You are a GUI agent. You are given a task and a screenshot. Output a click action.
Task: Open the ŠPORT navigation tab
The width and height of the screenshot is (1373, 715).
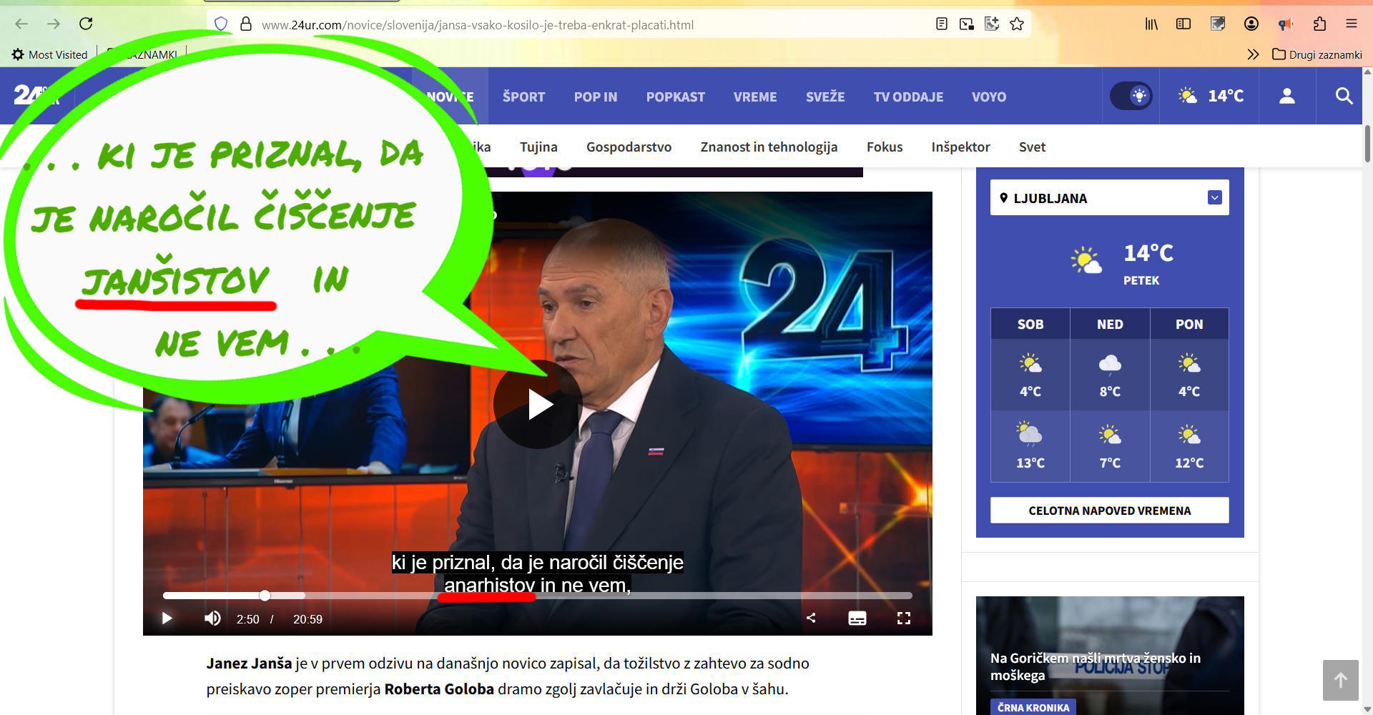(x=523, y=97)
